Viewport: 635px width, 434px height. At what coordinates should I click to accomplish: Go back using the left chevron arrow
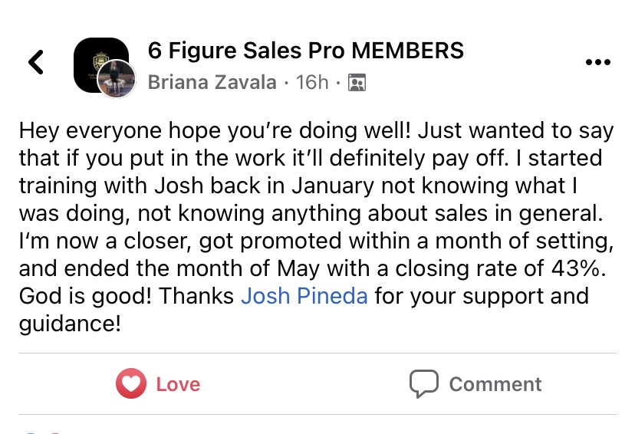(x=36, y=62)
